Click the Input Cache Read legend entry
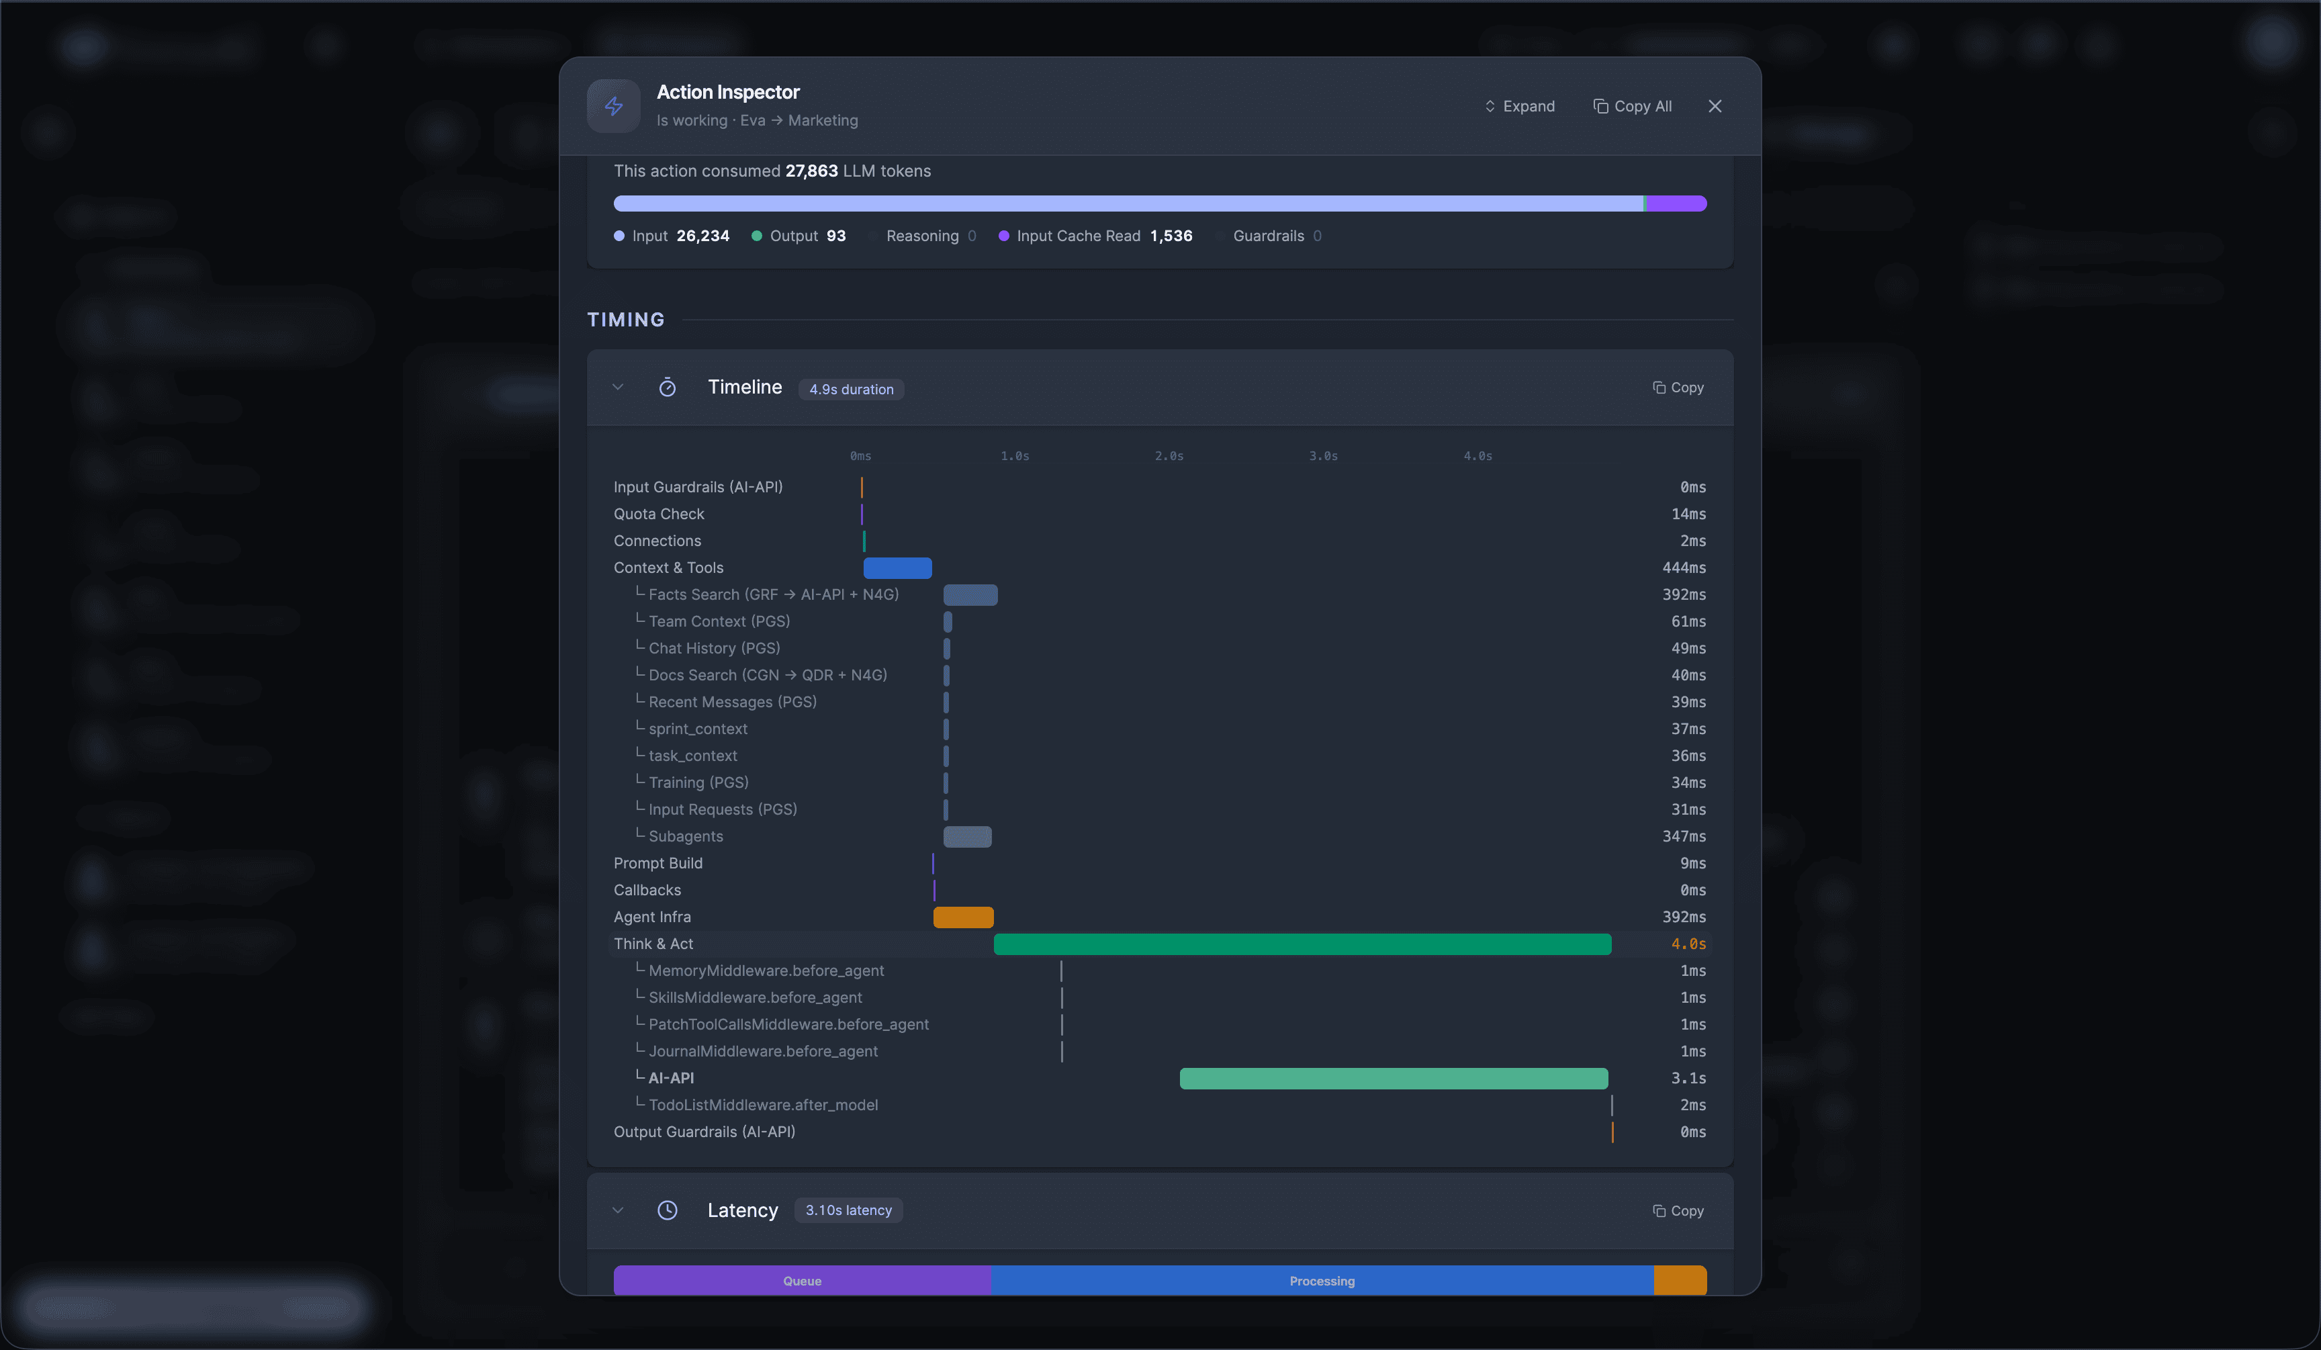The width and height of the screenshot is (2321, 1350). [1095, 236]
